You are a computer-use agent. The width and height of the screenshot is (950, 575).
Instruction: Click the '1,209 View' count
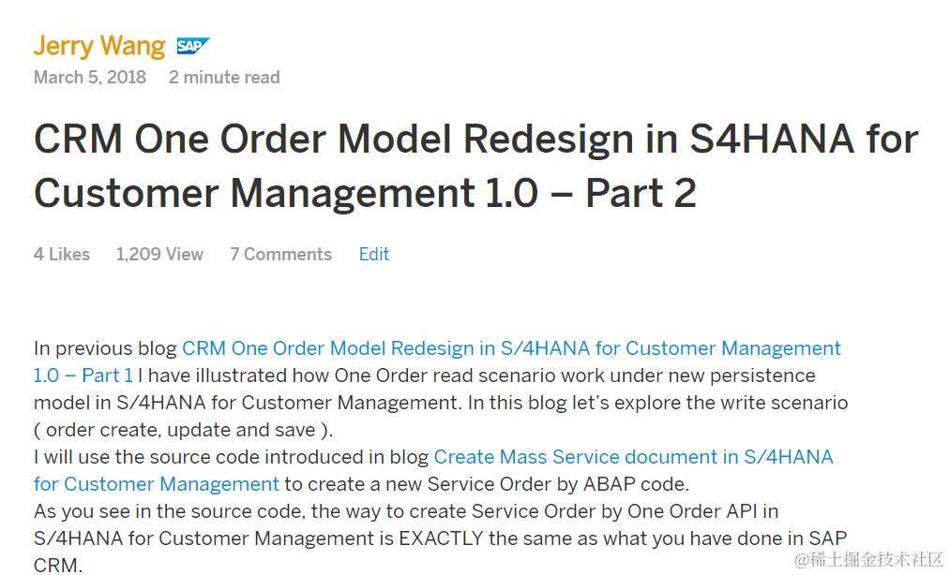(159, 254)
